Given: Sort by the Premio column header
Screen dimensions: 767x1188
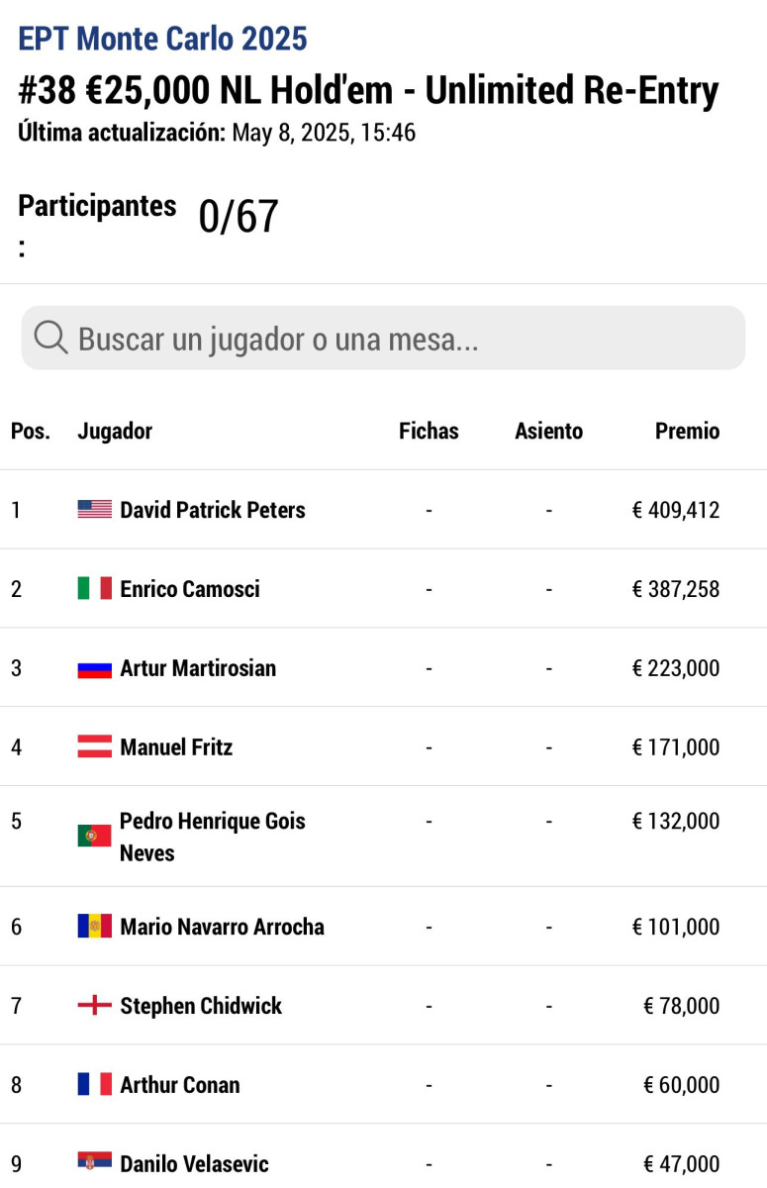Looking at the screenshot, I should (x=687, y=432).
